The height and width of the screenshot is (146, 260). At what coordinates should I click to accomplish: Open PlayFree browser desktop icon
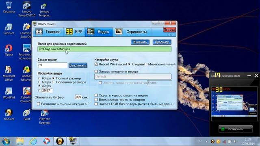pos(44,117)
